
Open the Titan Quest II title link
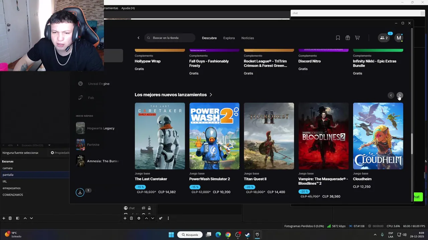255,179
